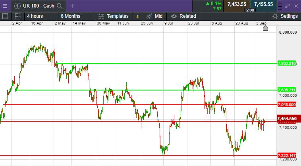Click the 7,600.000 price axis label

point(288,96)
